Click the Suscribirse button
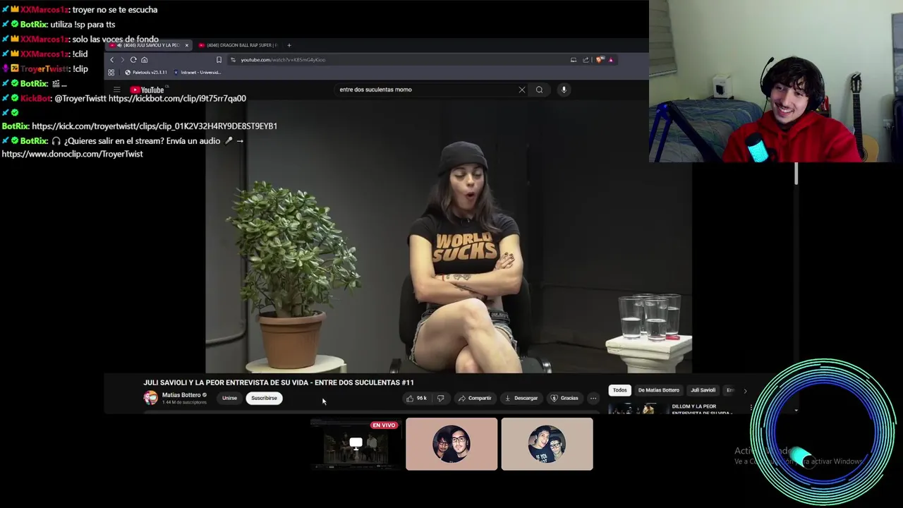Screen dimensions: 903x508 point(264,398)
